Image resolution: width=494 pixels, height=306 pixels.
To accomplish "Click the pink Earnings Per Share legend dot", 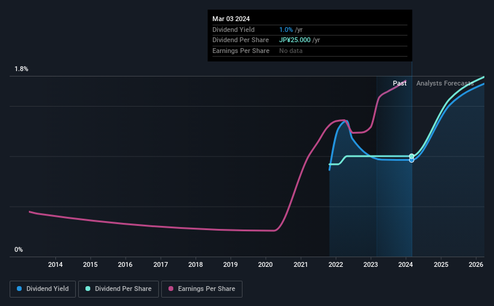I will [171, 289].
